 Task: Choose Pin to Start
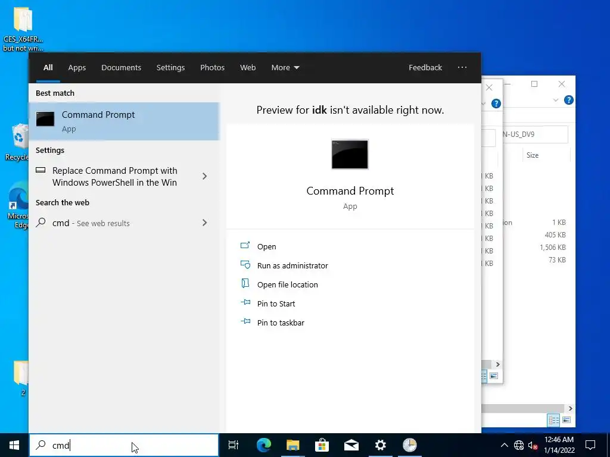tap(276, 303)
